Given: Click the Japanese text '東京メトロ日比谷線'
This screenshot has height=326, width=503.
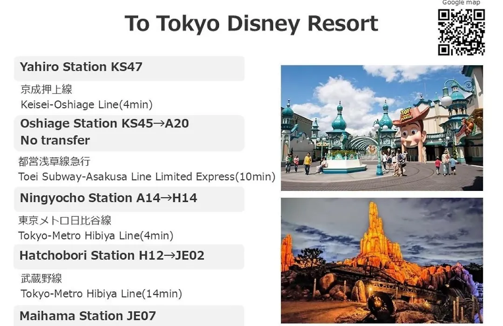Looking at the screenshot, I should [x=65, y=220].
